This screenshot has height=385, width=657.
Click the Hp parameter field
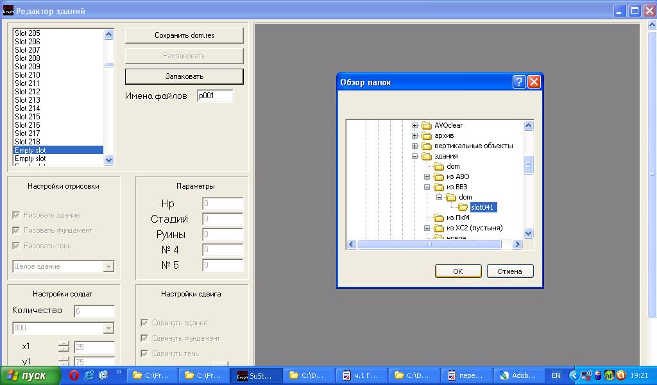click(x=223, y=203)
